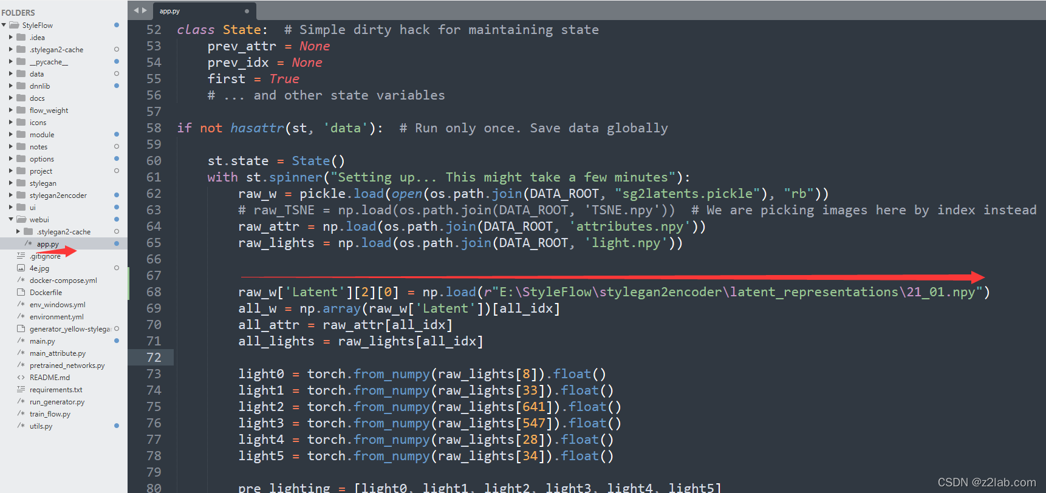Select the dnnlib folder name

click(39, 86)
